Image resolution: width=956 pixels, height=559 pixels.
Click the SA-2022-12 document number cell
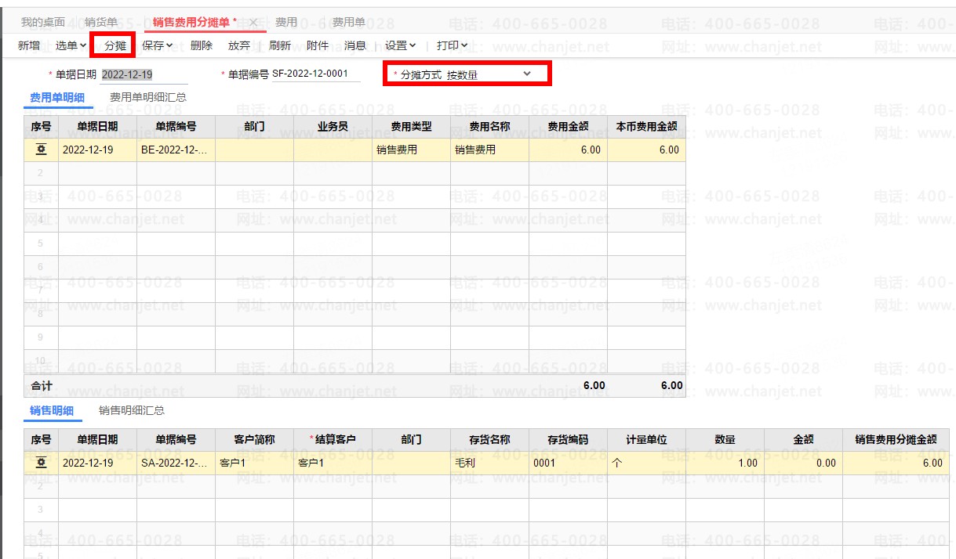pyautogui.click(x=176, y=463)
